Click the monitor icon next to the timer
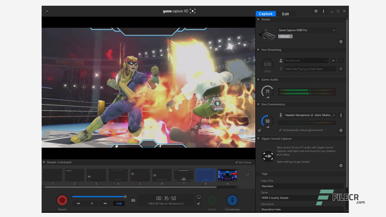This screenshot has height=217, width=386. coord(199,197)
